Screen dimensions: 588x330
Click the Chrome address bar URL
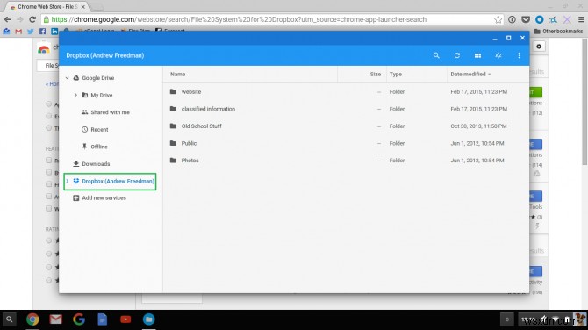[x=239, y=19]
